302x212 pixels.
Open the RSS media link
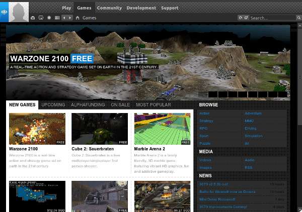(x=249, y=168)
